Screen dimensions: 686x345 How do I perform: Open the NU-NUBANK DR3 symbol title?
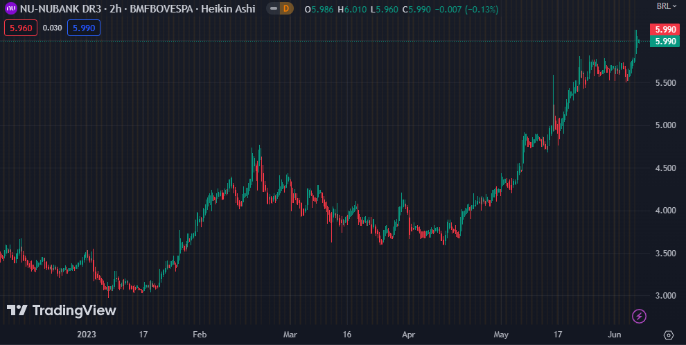point(61,9)
